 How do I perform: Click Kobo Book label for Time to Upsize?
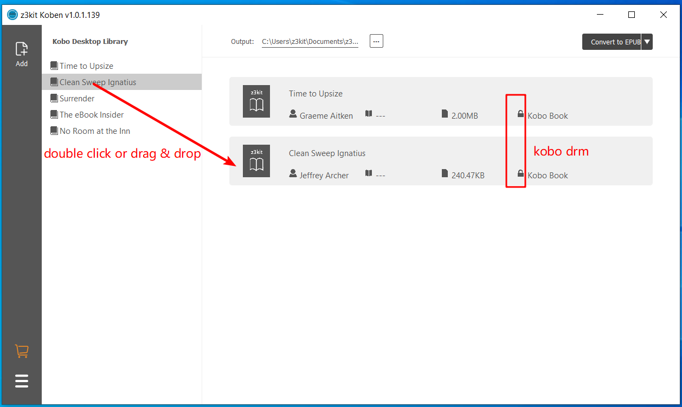548,116
